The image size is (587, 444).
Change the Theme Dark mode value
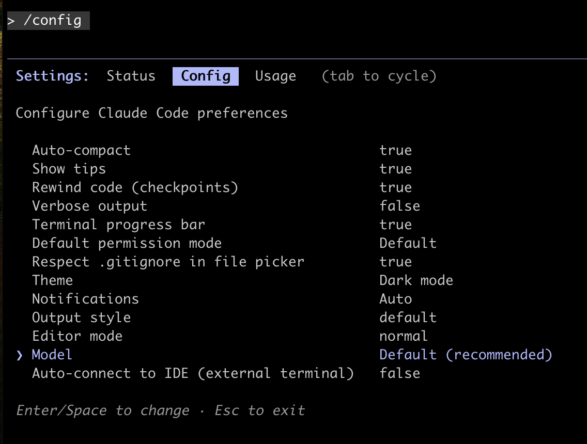click(x=416, y=280)
